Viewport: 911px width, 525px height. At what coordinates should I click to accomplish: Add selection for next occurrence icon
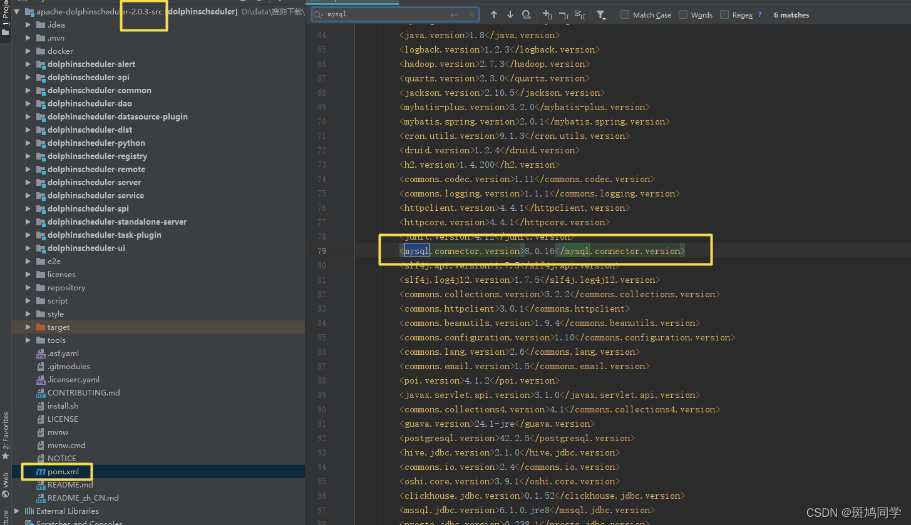[x=547, y=14]
